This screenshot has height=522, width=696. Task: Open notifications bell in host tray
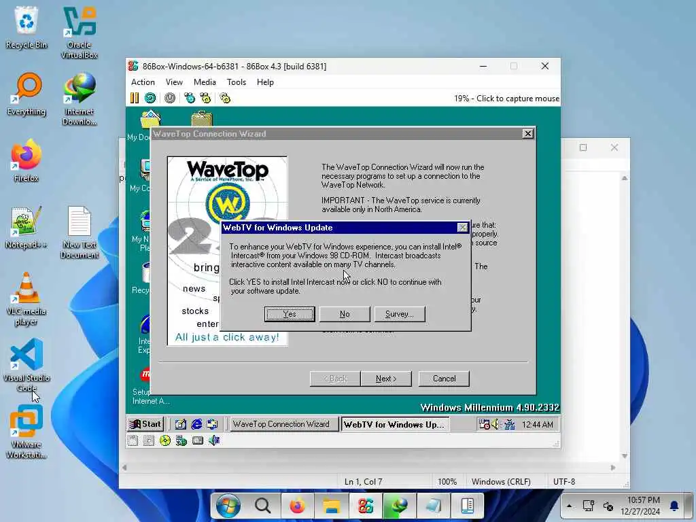674,506
